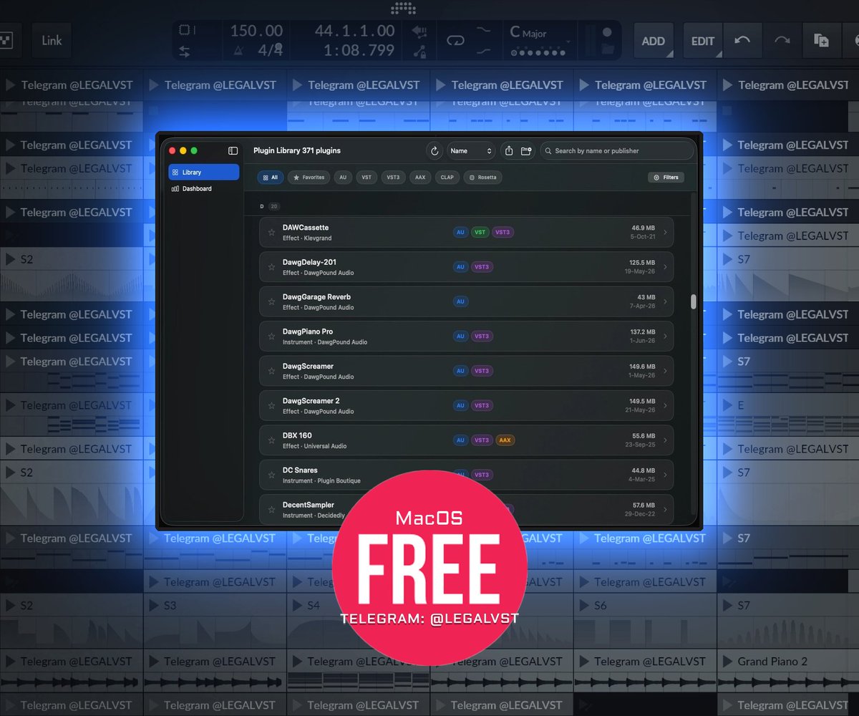Favorite the DecentSampler star
859x716 pixels.
click(x=271, y=510)
